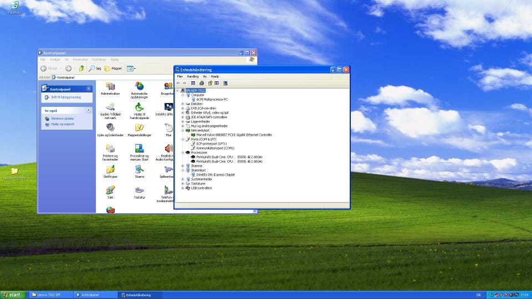Screen dimensions: 532x299
Task: Click the Properties icon in Enhedshåndtering toolbar
Action: point(209,83)
